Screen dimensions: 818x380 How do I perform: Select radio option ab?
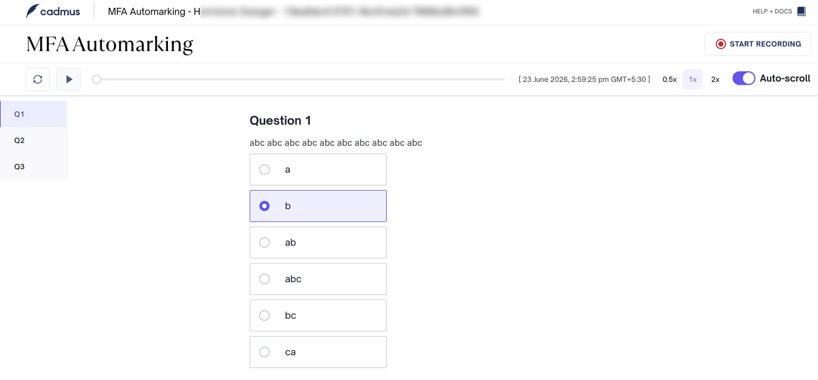pyautogui.click(x=264, y=242)
